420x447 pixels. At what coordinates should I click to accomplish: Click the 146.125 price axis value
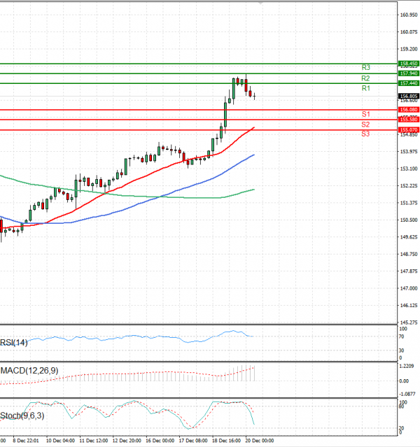tap(409, 306)
